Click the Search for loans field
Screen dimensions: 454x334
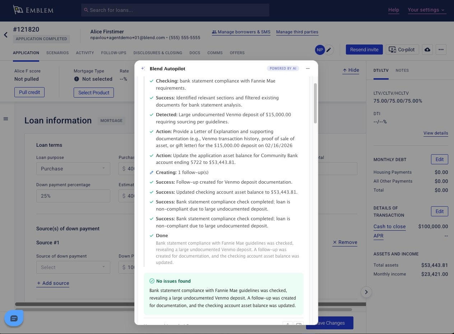pyautogui.click(x=175, y=10)
